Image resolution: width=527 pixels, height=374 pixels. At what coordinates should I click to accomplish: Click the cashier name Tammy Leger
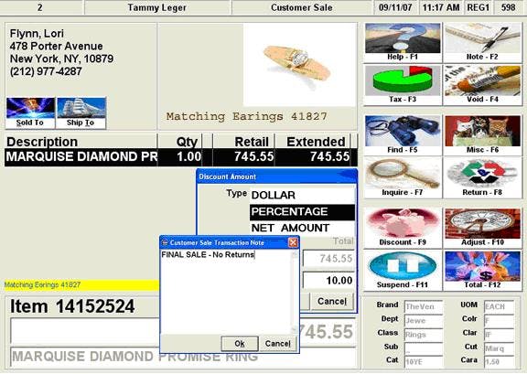[156, 7]
